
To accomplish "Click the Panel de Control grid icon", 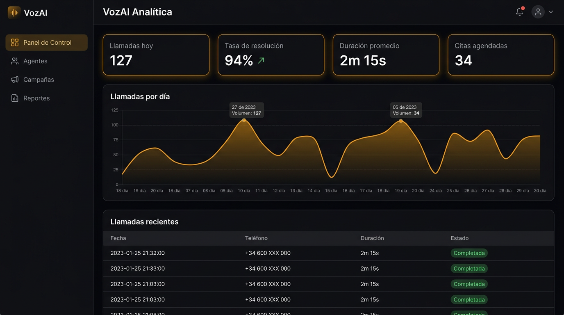I will click(15, 43).
